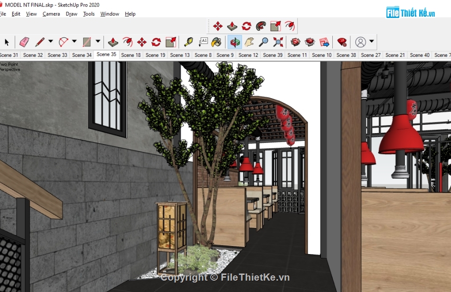Switch to the Scene 32 tab
Viewport: 451px width, 292px height.
click(x=33, y=55)
